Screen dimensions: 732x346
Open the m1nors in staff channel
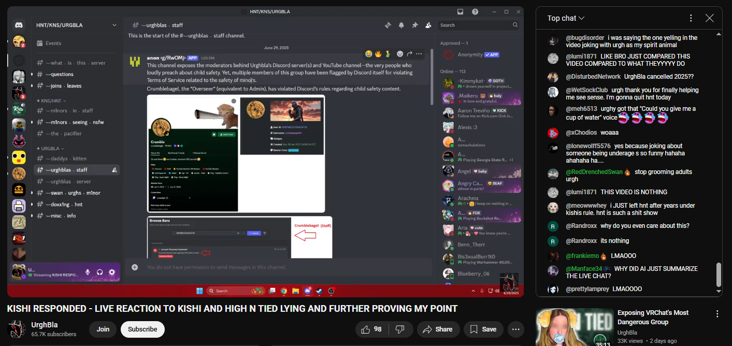[77, 110]
